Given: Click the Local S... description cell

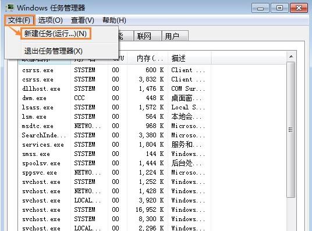Looking at the screenshot, I should pyautogui.click(x=188, y=108).
